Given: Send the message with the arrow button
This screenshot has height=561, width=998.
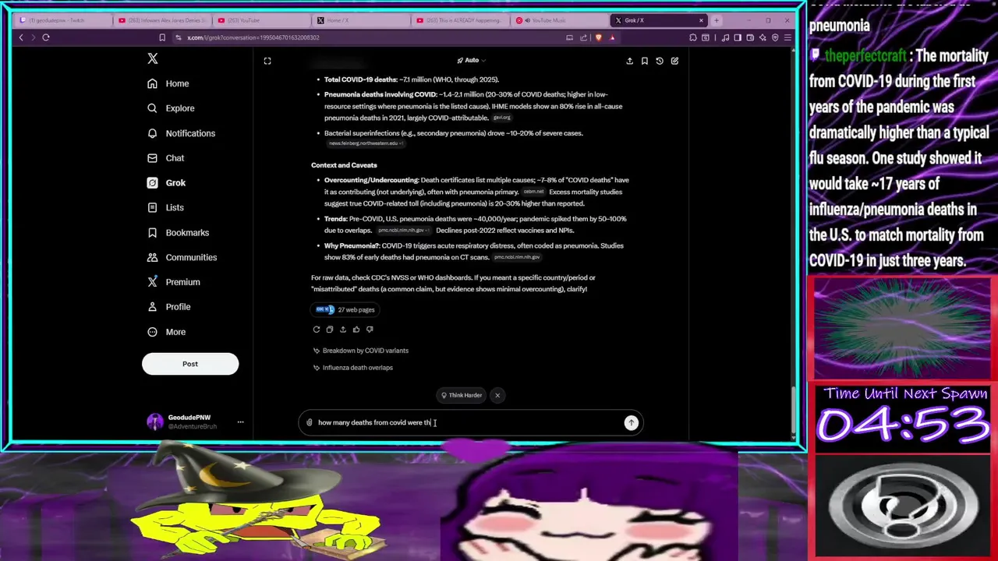Looking at the screenshot, I should (x=631, y=422).
